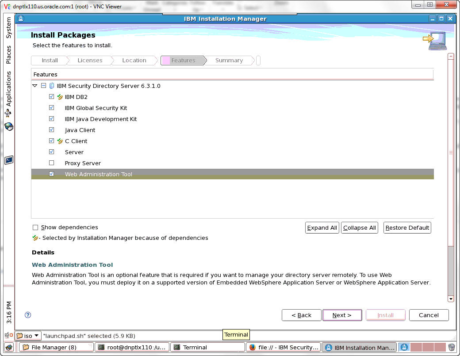Go to the Install wizard step
This screenshot has width=460, height=356.
click(50, 61)
